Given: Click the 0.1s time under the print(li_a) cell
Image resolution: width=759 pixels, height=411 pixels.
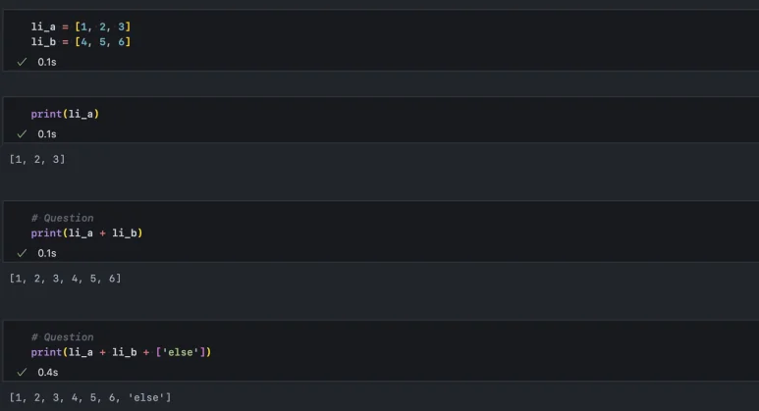Looking at the screenshot, I should [47, 133].
